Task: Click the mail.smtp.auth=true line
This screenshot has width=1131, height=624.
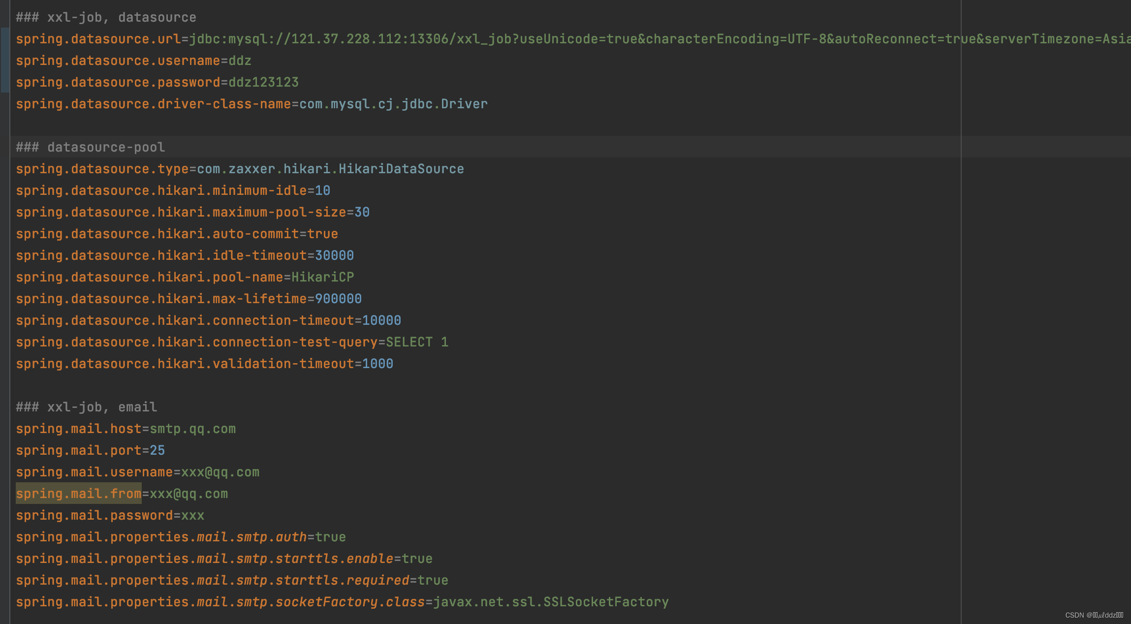Action: click(x=181, y=537)
